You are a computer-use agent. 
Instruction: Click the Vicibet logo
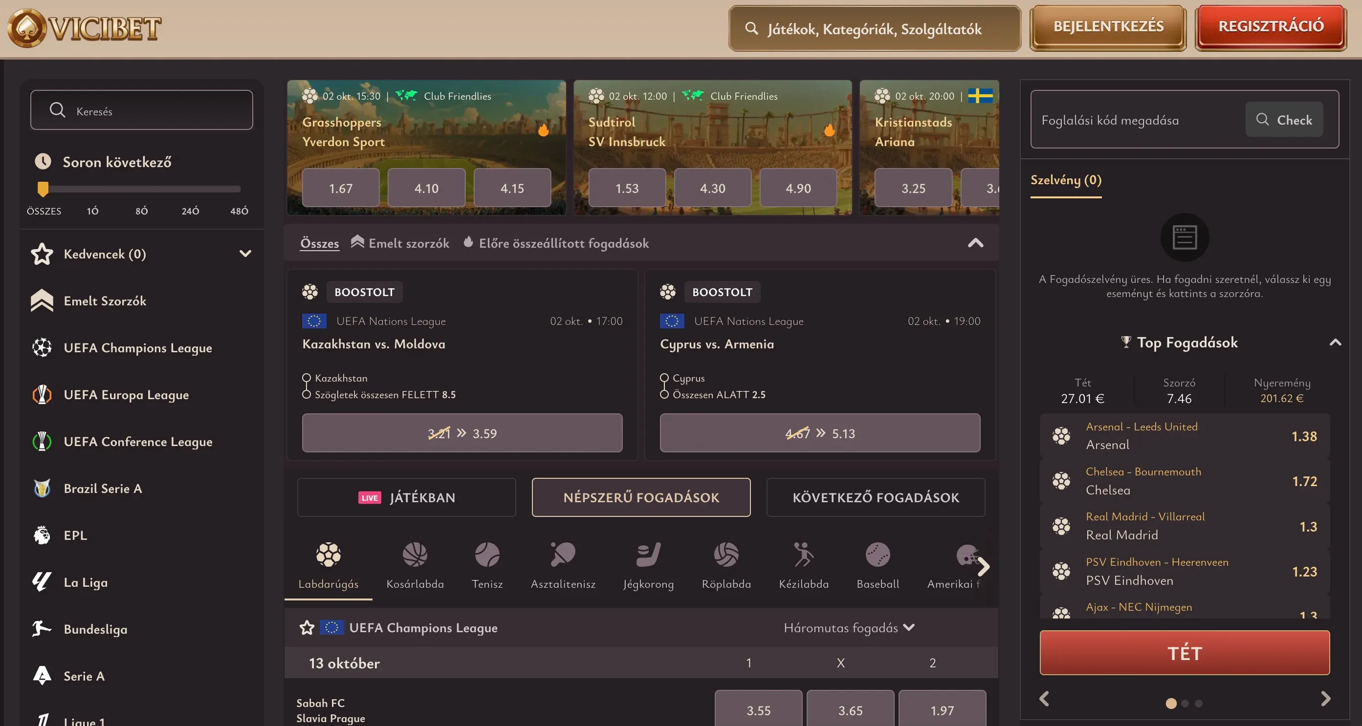pos(85,27)
